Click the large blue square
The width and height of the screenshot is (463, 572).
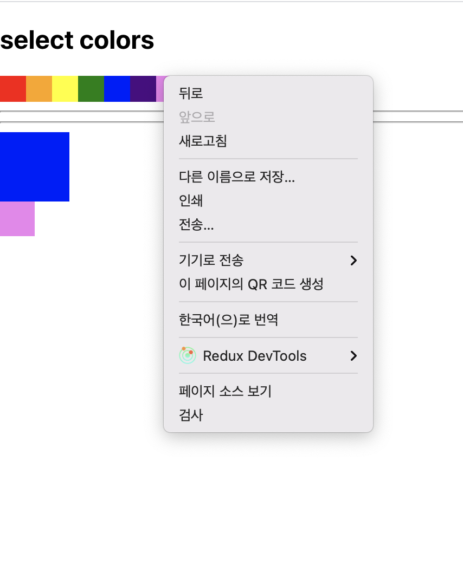point(35,167)
